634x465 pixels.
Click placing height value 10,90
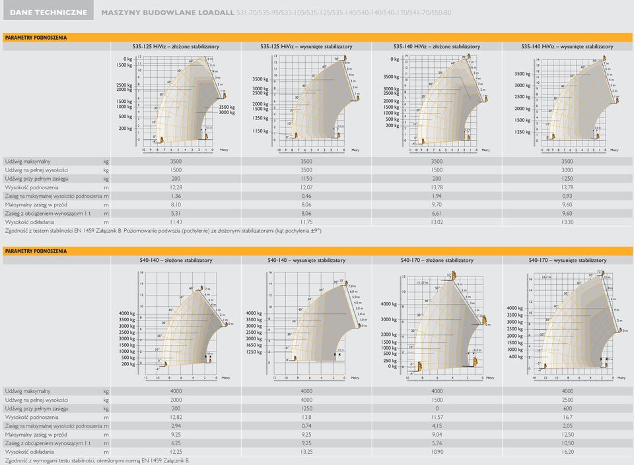437,452
